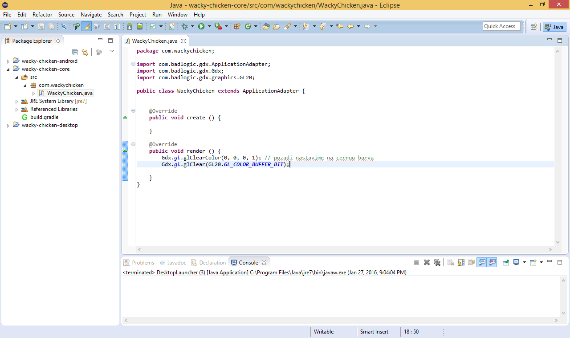The height and width of the screenshot is (338, 570).
Task: Expand the Referenced Libraries node
Action: (17, 110)
